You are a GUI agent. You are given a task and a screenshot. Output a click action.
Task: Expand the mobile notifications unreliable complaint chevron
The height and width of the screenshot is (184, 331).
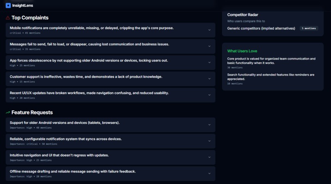(x=209, y=30)
